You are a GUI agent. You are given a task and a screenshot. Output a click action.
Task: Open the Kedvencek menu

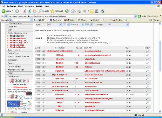tap(29, 6)
